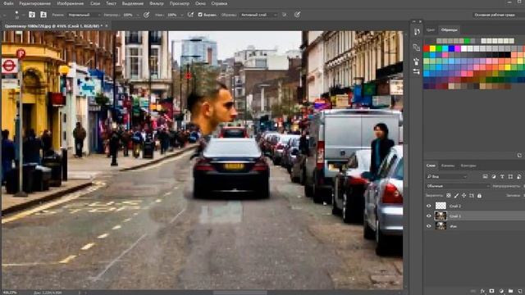Image resolution: width=525 pixels, height=295 pixels.
Task: Toggle pressure for opacity icon
Action: tap(146, 15)
